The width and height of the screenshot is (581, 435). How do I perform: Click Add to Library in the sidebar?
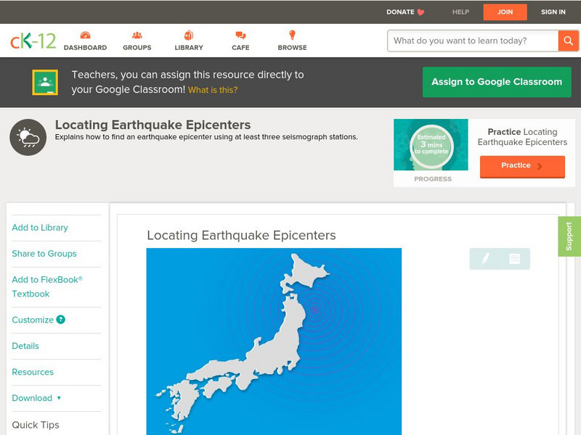coord(39,228)
